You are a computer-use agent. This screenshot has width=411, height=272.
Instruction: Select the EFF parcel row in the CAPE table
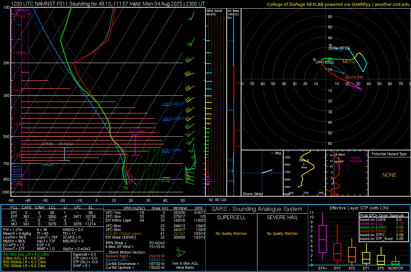(52, 216)
